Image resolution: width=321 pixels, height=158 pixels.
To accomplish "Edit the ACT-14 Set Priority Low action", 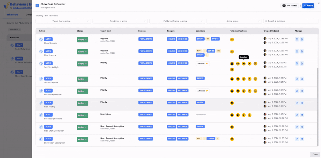I will (297, 79).
